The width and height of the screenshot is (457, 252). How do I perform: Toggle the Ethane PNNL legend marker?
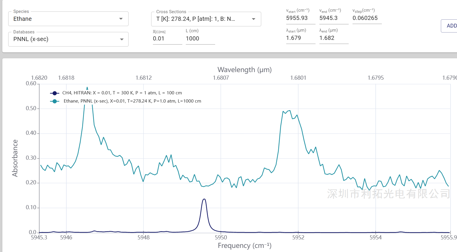(x=55, y=101)
